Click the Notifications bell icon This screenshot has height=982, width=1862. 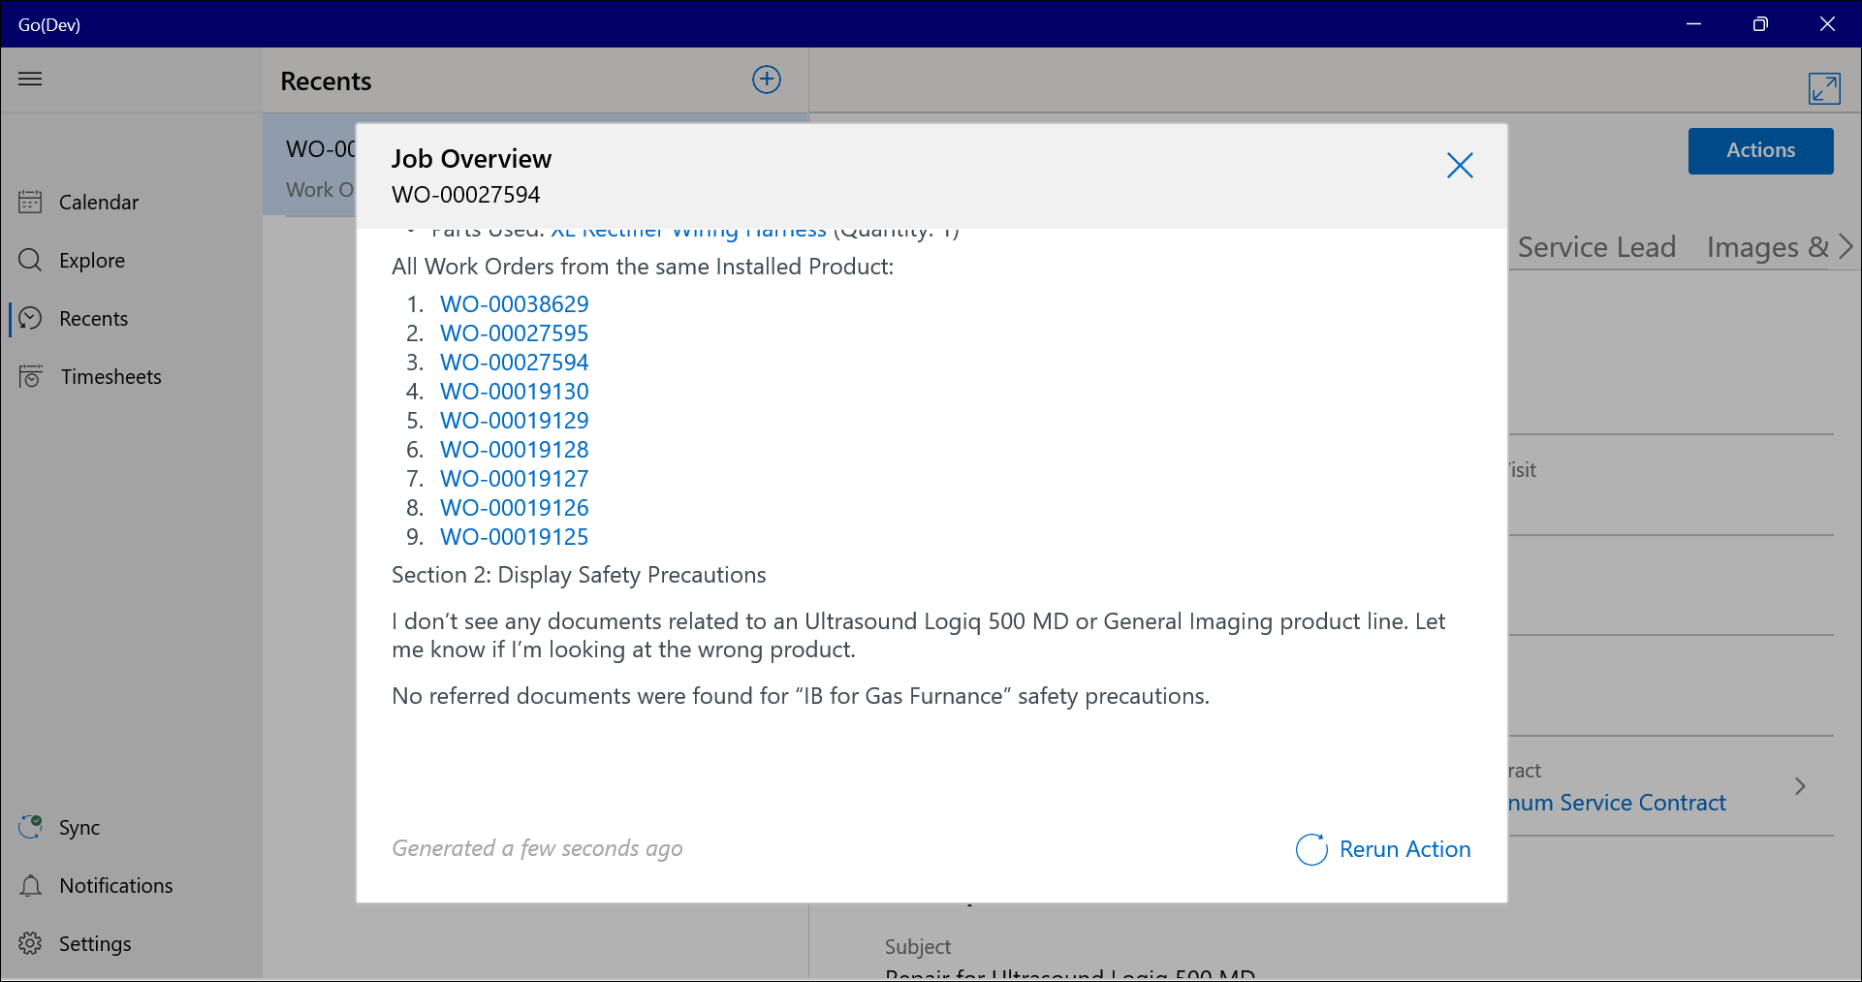(x=30, y=885)
